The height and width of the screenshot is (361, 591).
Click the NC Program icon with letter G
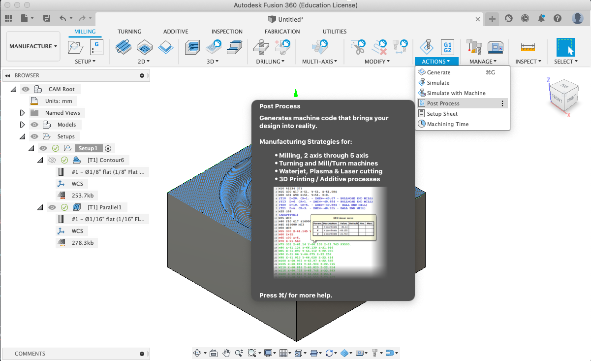pos(96,47)
